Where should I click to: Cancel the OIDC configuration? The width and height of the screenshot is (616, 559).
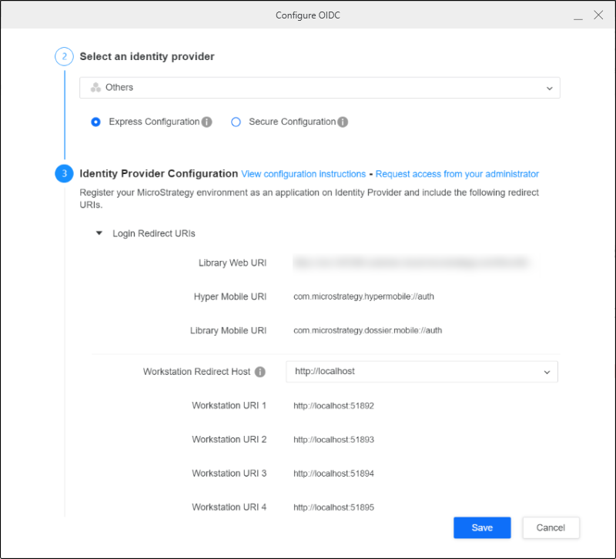[551, 527]
